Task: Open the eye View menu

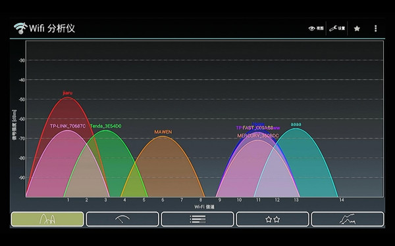Action: 316,28
